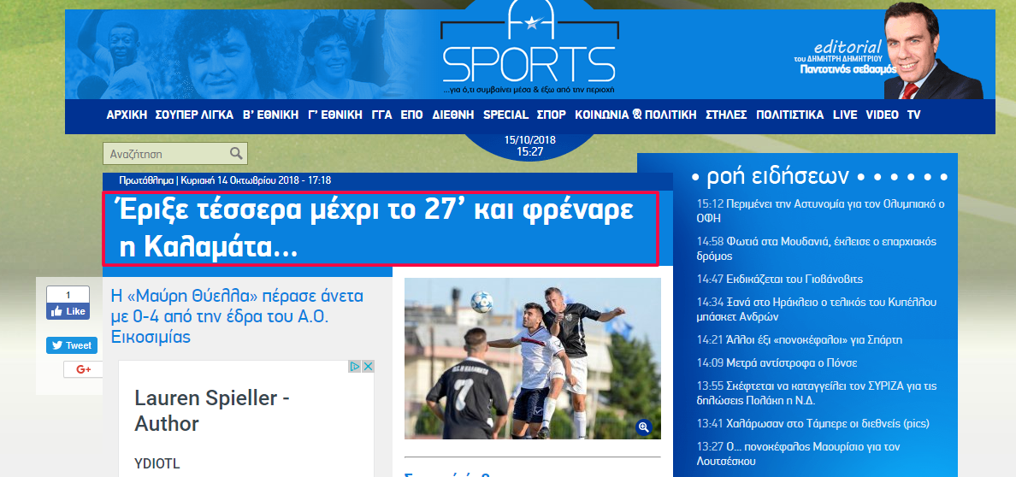This screenshot has width=1016, height=477.
Task: Open the ΣΤΗΛΕΣ menu item
Action: (x=726, y=115)
